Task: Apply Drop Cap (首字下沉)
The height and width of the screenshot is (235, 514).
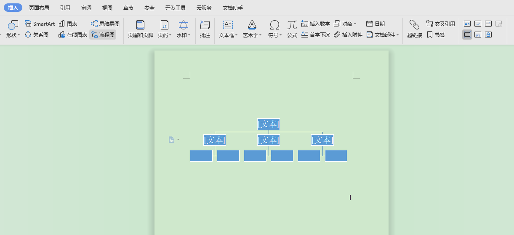Action: click(x=316, y=35)
